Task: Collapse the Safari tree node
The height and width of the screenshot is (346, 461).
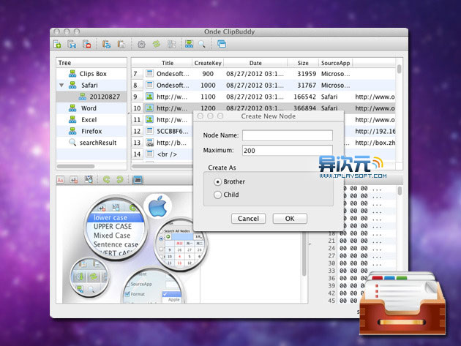Action: 61,86
